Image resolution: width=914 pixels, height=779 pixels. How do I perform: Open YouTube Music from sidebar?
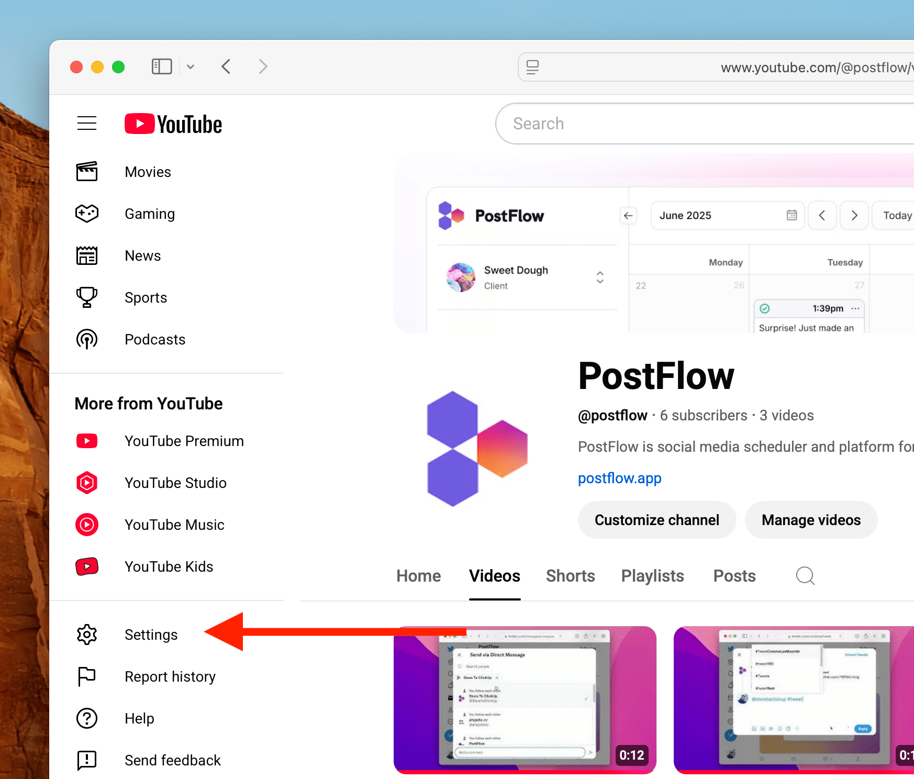tap(174, 525)
